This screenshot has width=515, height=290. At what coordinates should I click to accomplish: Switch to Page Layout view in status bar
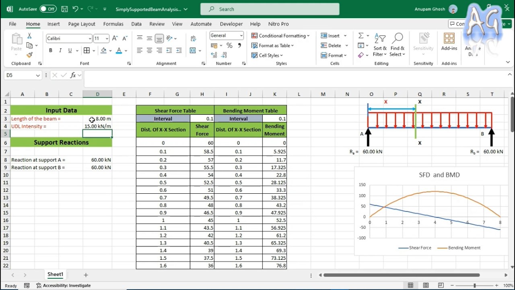click(426, 286)
